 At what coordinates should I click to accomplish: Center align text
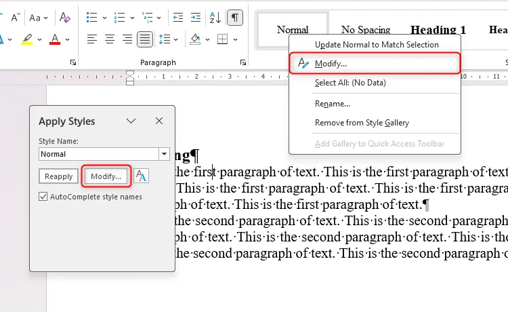point(110,39)
